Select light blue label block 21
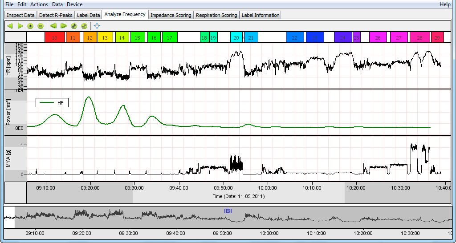 pos(251,37)
